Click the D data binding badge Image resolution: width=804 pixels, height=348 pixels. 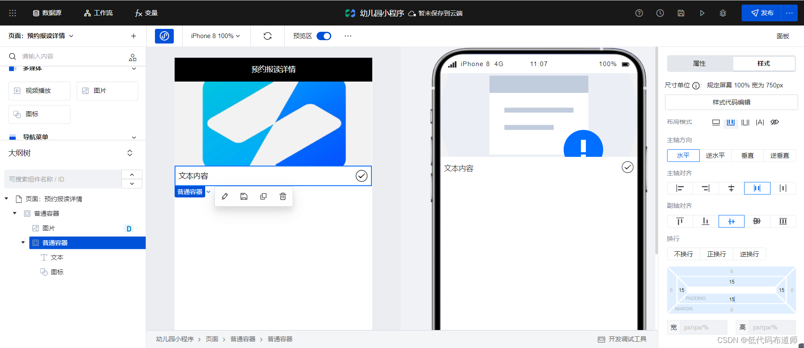click(129, 228)
